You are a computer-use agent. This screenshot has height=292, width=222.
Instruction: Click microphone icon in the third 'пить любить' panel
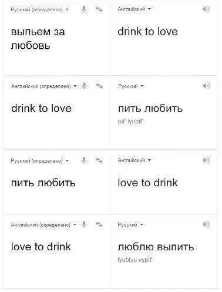click(84, 160)
